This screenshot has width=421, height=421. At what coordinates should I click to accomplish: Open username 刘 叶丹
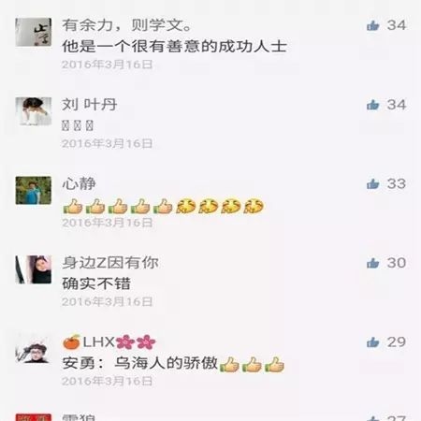[x=89, y=104]
